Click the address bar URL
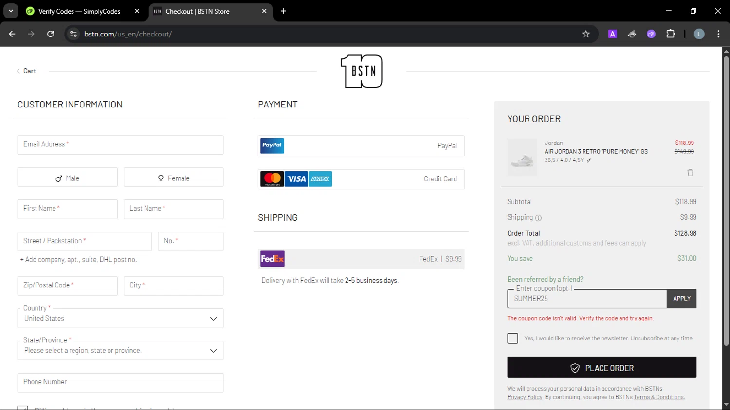This screenshot has height=410, width=730. coord(128,34)
